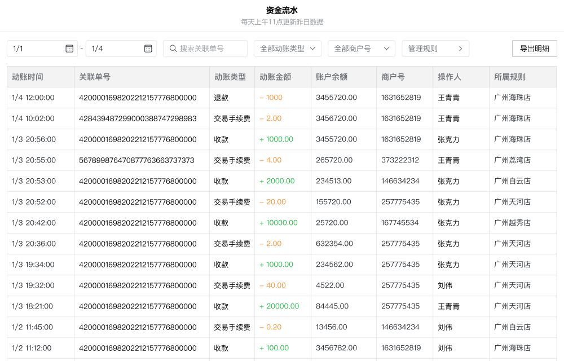Click the 管理规则 right arrow chevron
The height and width of the screenshot is (361, 564).
point(460,49)
